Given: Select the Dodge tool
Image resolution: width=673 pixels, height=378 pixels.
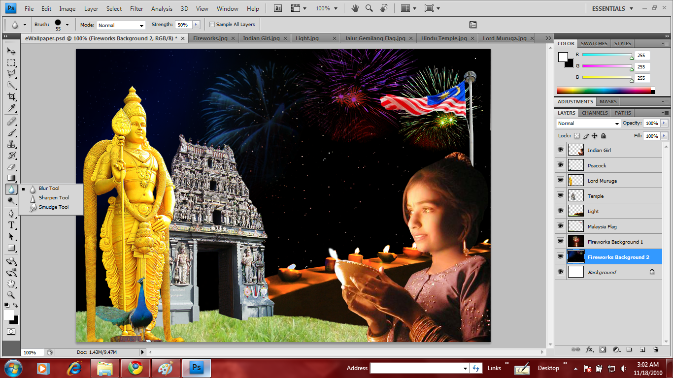Looking at the screenshot, I should click(x=11, y=201).
